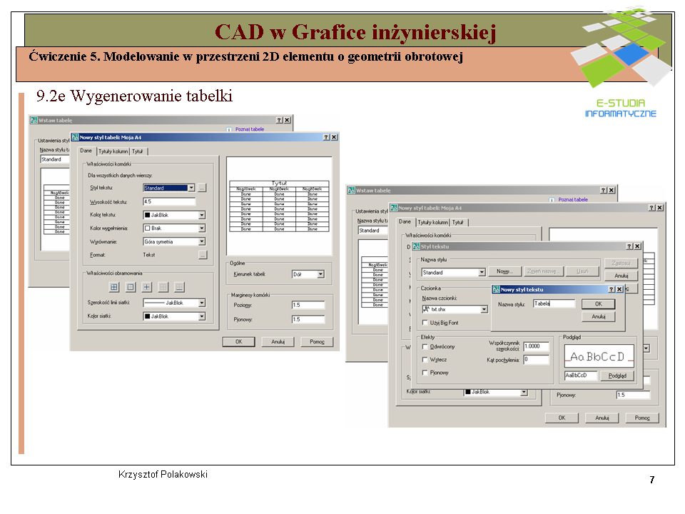685x514 pixels.
Task: Click the Wysokość tekstu field showing 4.5
Action: 169,201
